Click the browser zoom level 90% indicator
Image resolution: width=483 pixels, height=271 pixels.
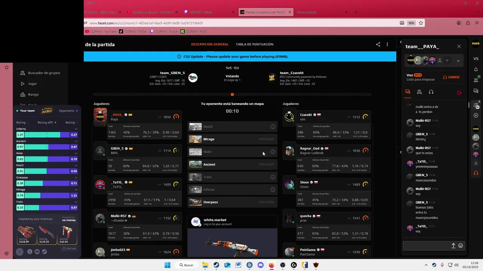click(411, 23)
